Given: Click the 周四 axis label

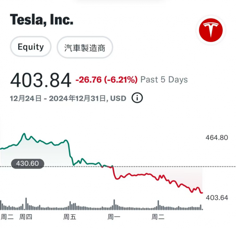Looking at the screenshot, I should (26, 217).
